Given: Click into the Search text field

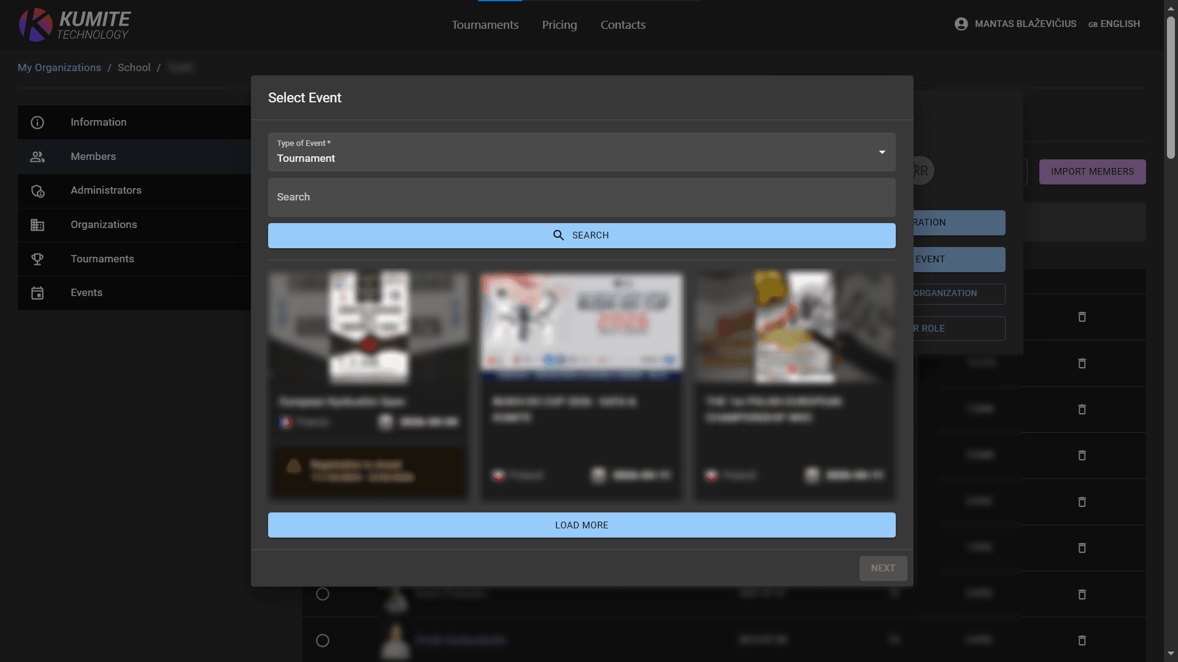Looking at the screenshot, I should pos(581,197).
